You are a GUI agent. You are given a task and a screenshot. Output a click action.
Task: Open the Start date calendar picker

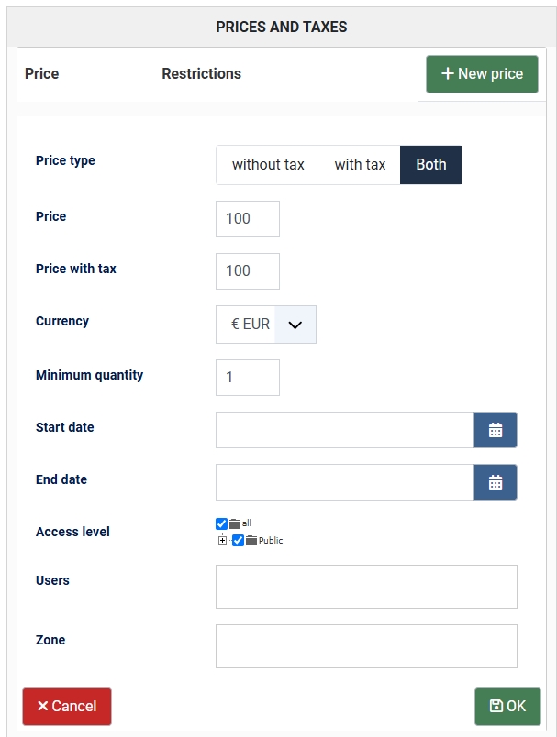pyautogui.click(x=495, y=430)
